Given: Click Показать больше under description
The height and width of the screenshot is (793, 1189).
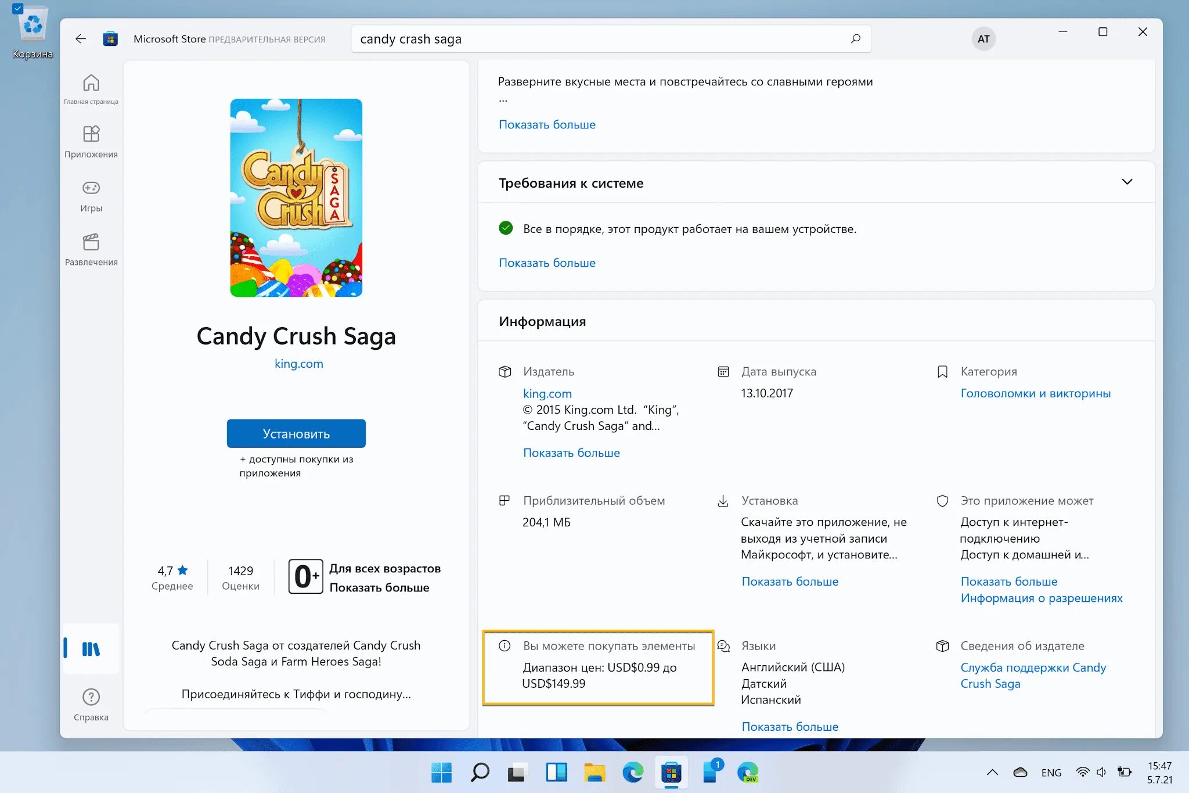Looking at the screenshot, I should click(547, 124).
